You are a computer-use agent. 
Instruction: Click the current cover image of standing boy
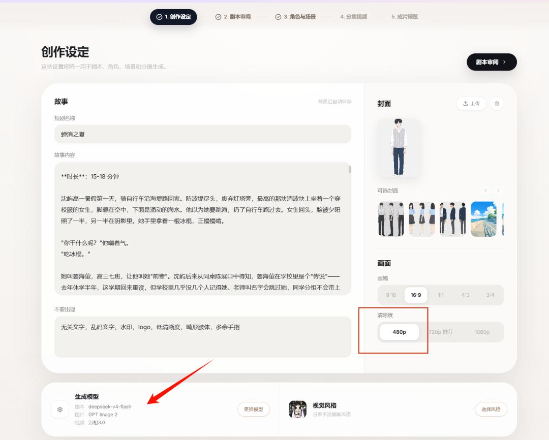click(x=399, y=147)
